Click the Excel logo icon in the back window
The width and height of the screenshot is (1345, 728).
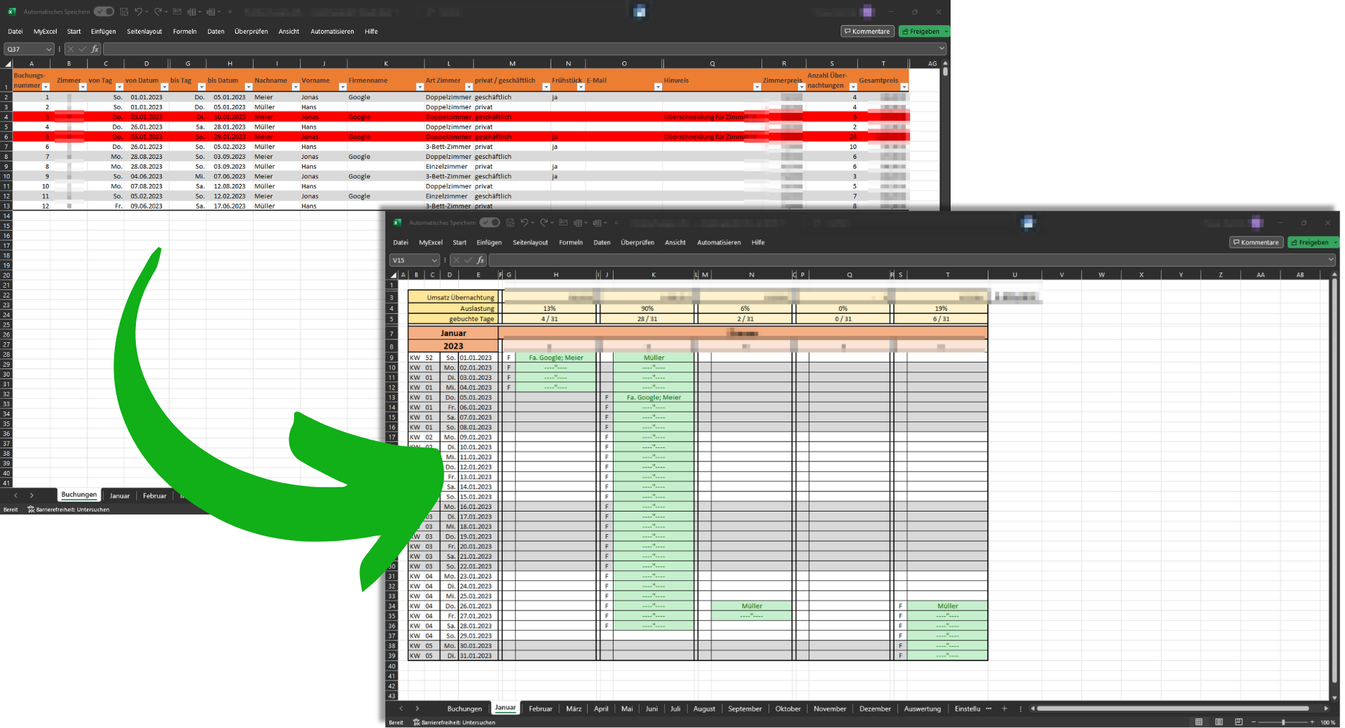tap(12, 12)
